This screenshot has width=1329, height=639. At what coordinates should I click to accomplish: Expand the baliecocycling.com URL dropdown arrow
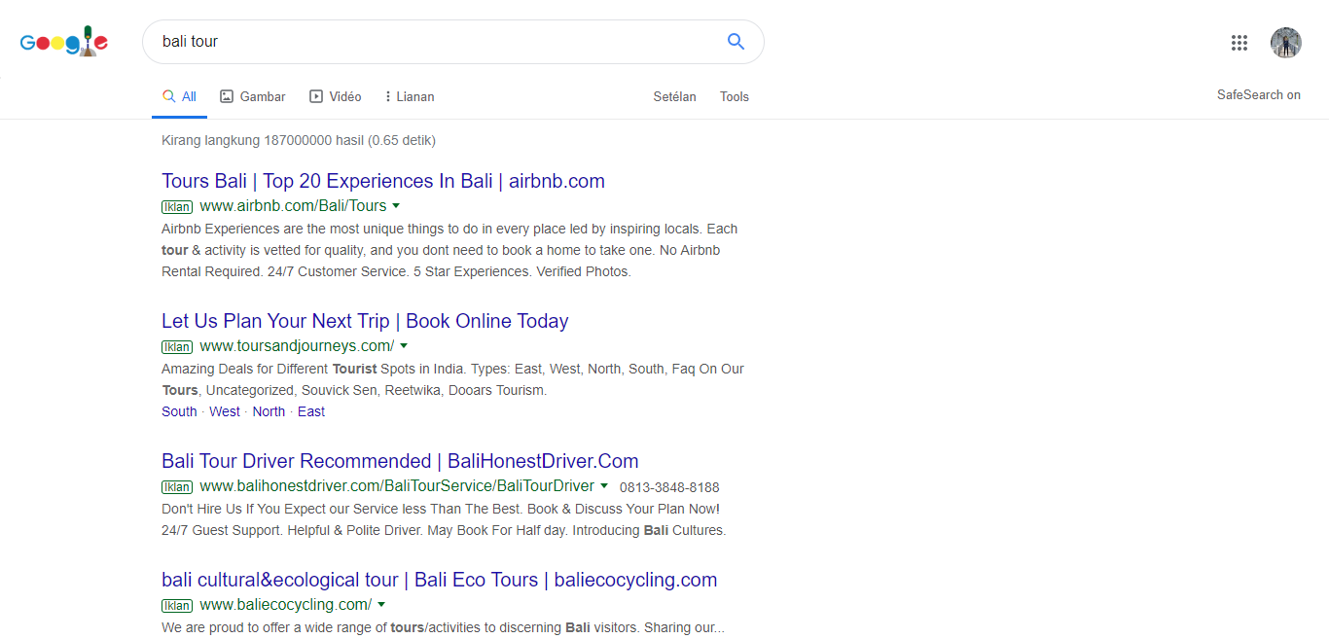coord(381,605)
